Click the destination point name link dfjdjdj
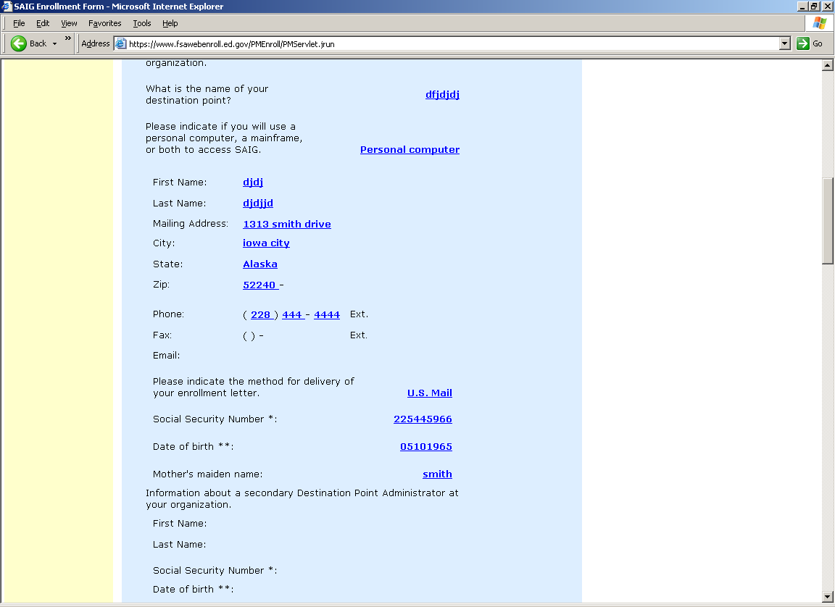 pos(442,95)
